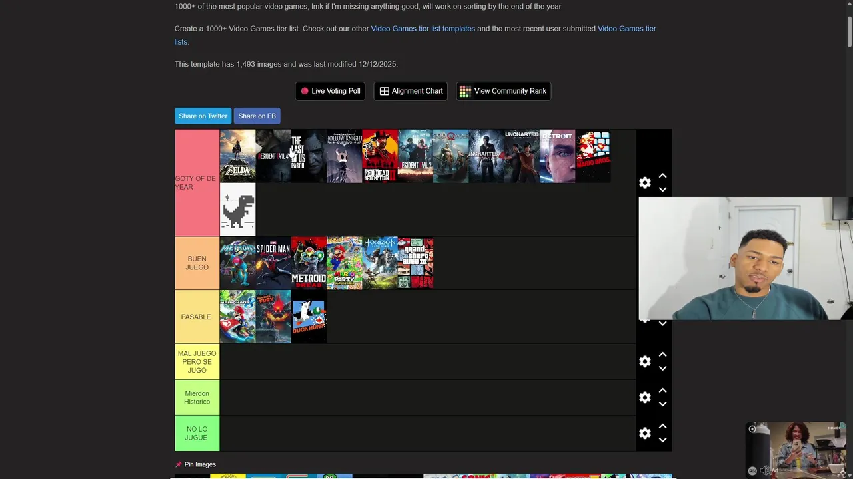Select the Metroid Dread cover
853x479 pixels.
click(309, 263)
